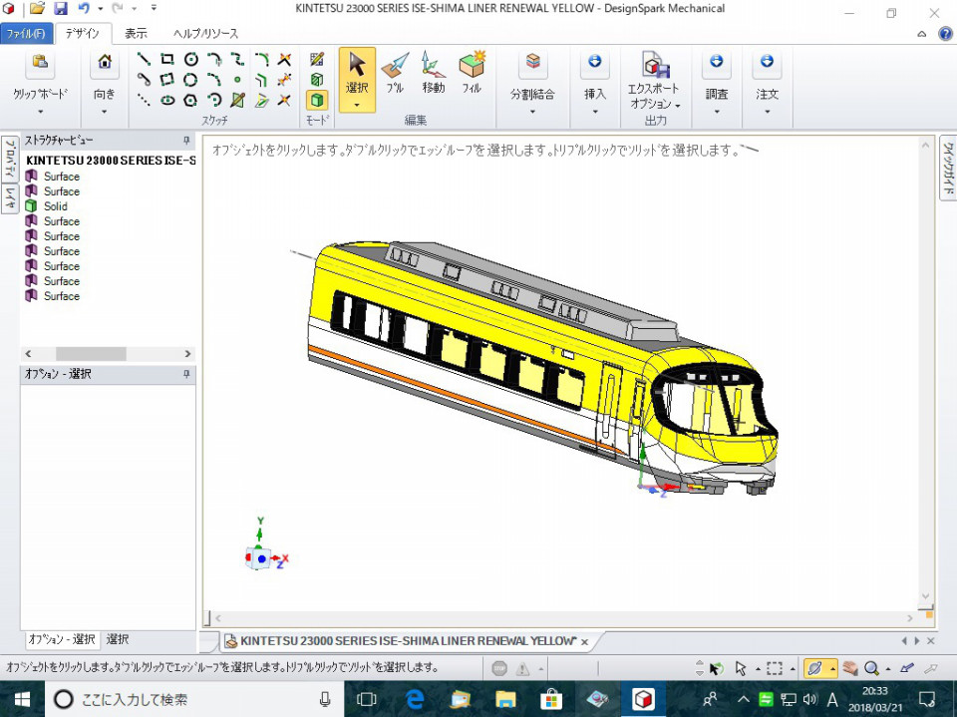The width and height of the screenshot is (957, 717).
Task: Click the 選択 (Select) tool button
Action: [357, 80]
